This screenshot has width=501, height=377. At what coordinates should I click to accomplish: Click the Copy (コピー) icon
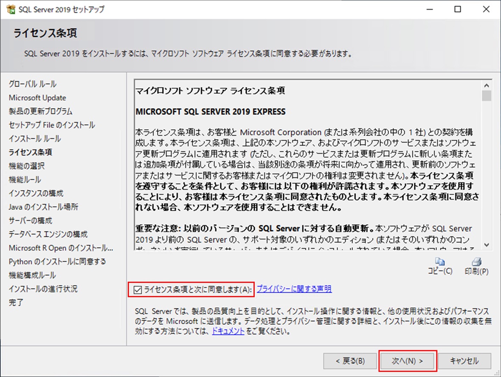pyautogui.click(x=440, y=262)
